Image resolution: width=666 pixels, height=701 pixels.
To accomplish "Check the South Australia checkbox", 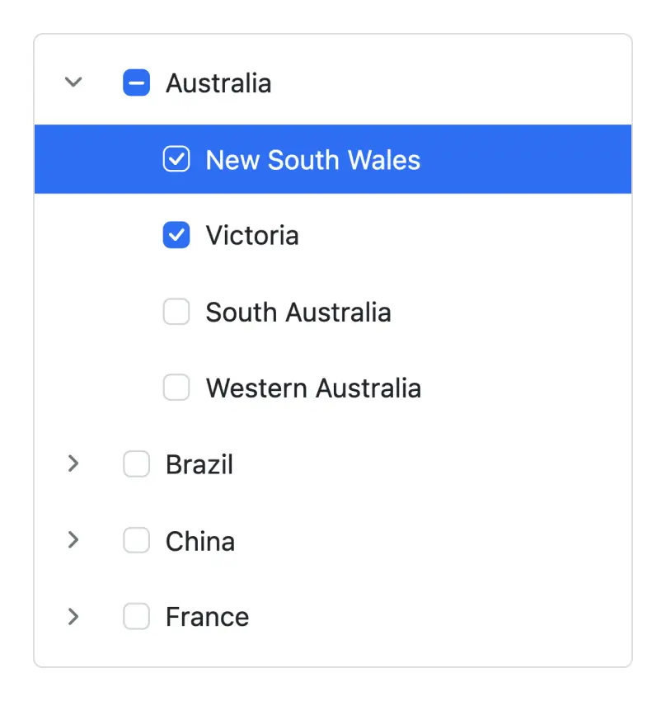I will (x=176, y=312).
